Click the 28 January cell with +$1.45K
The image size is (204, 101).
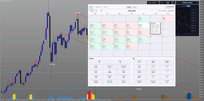pyautogui.click(x=119, y=46)
